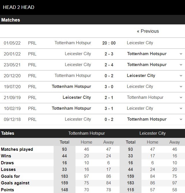Click the 2 - 4 score on 23/05/21

[109, 65]
